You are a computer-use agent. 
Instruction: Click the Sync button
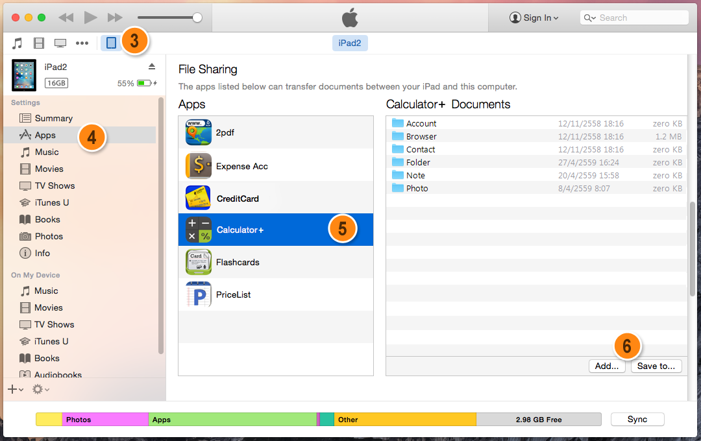click(x=637, y=419)
